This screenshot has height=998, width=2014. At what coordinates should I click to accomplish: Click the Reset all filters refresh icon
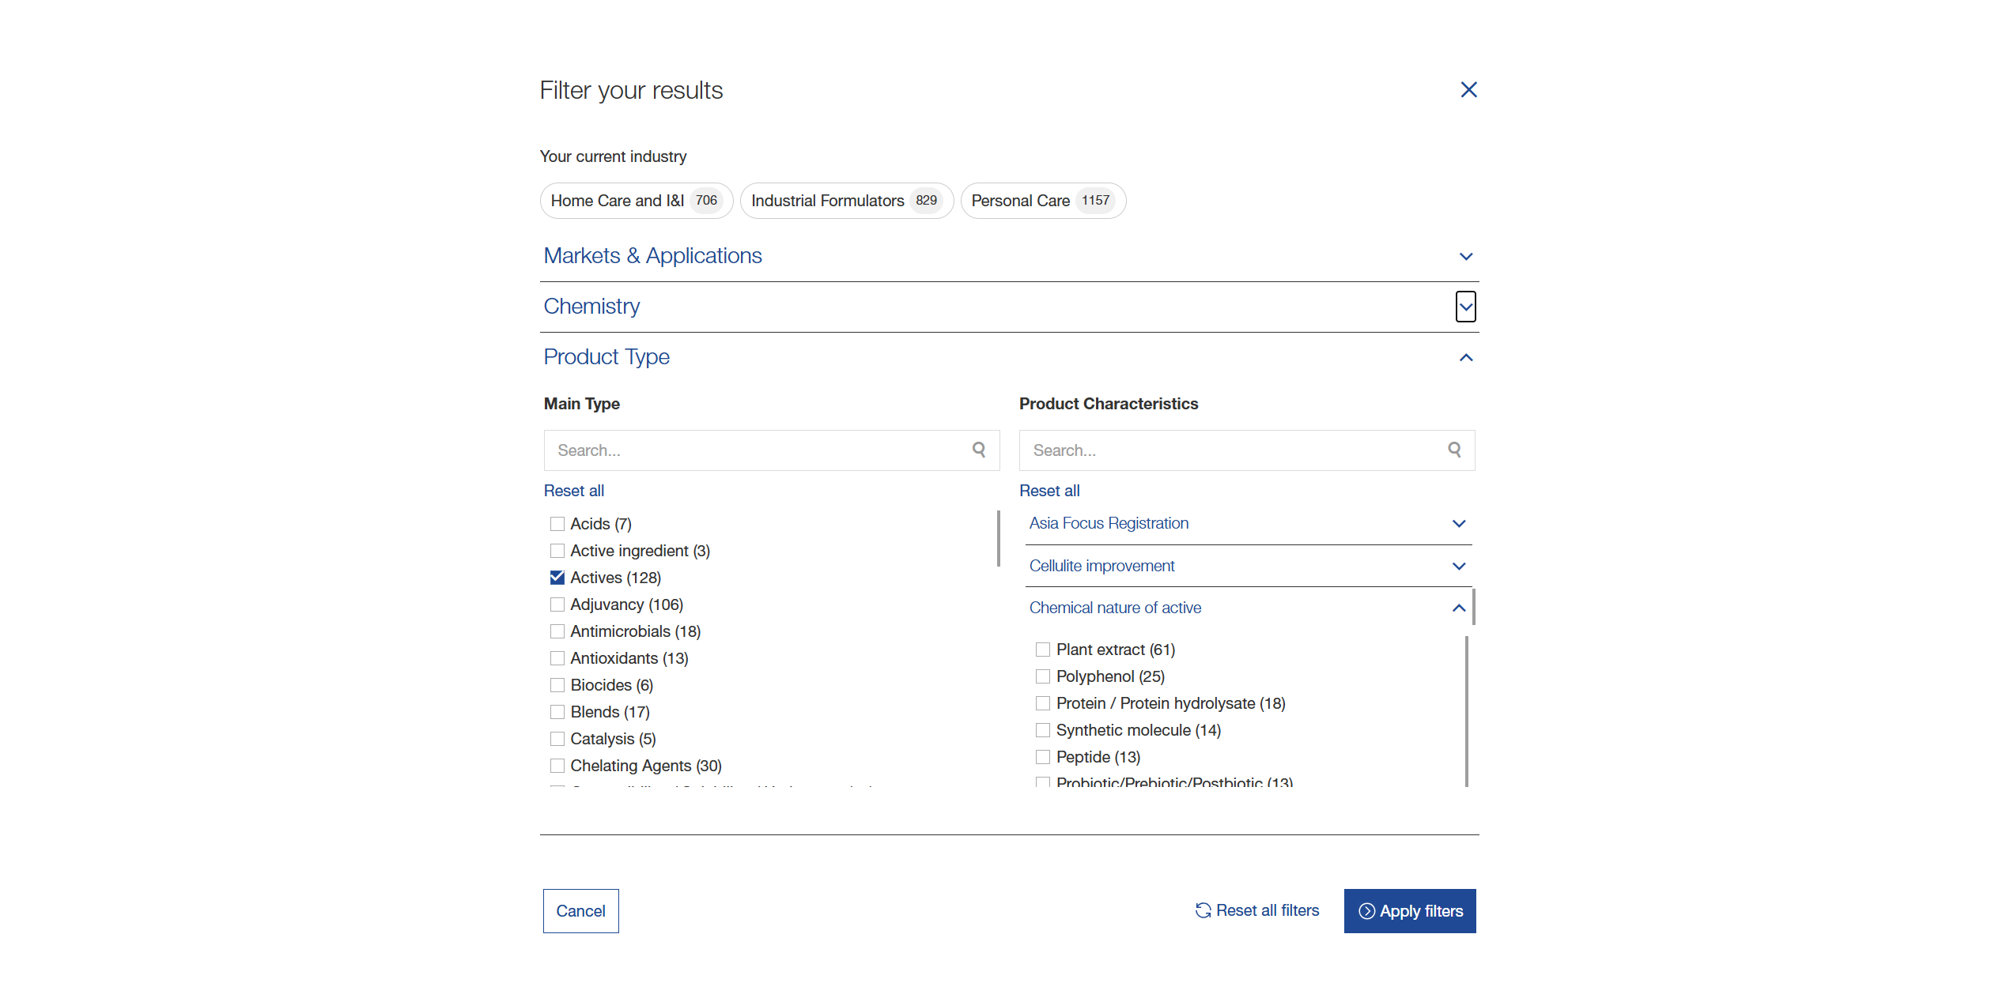point(1203,910)
